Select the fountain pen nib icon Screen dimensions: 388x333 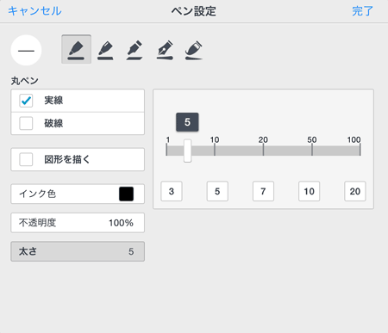coord(165,50)
